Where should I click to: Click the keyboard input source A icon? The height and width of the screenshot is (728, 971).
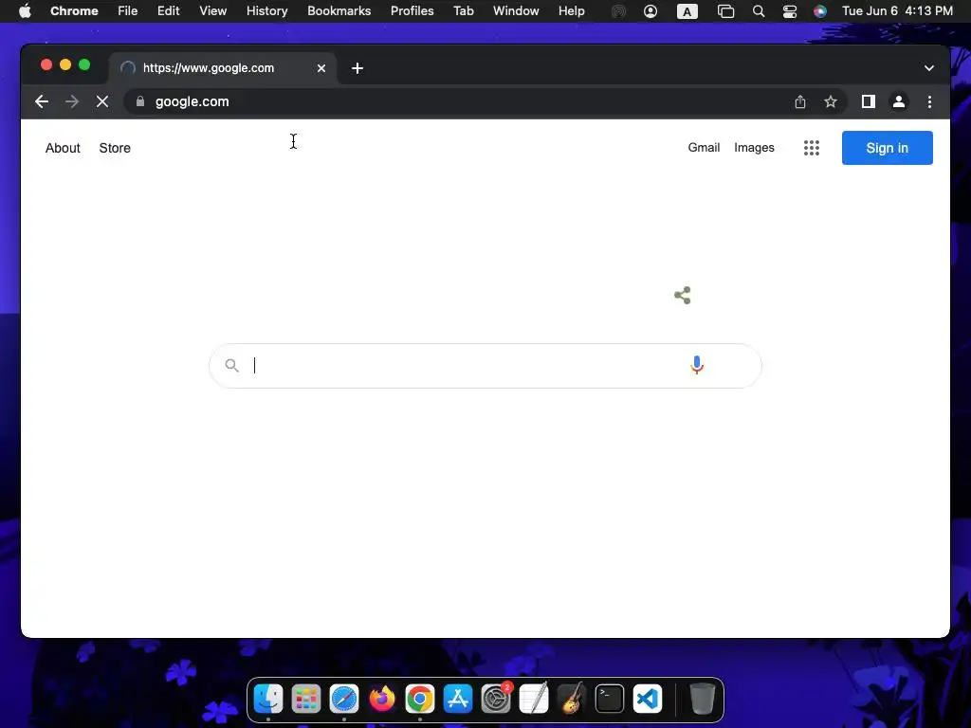coord(687,11)
